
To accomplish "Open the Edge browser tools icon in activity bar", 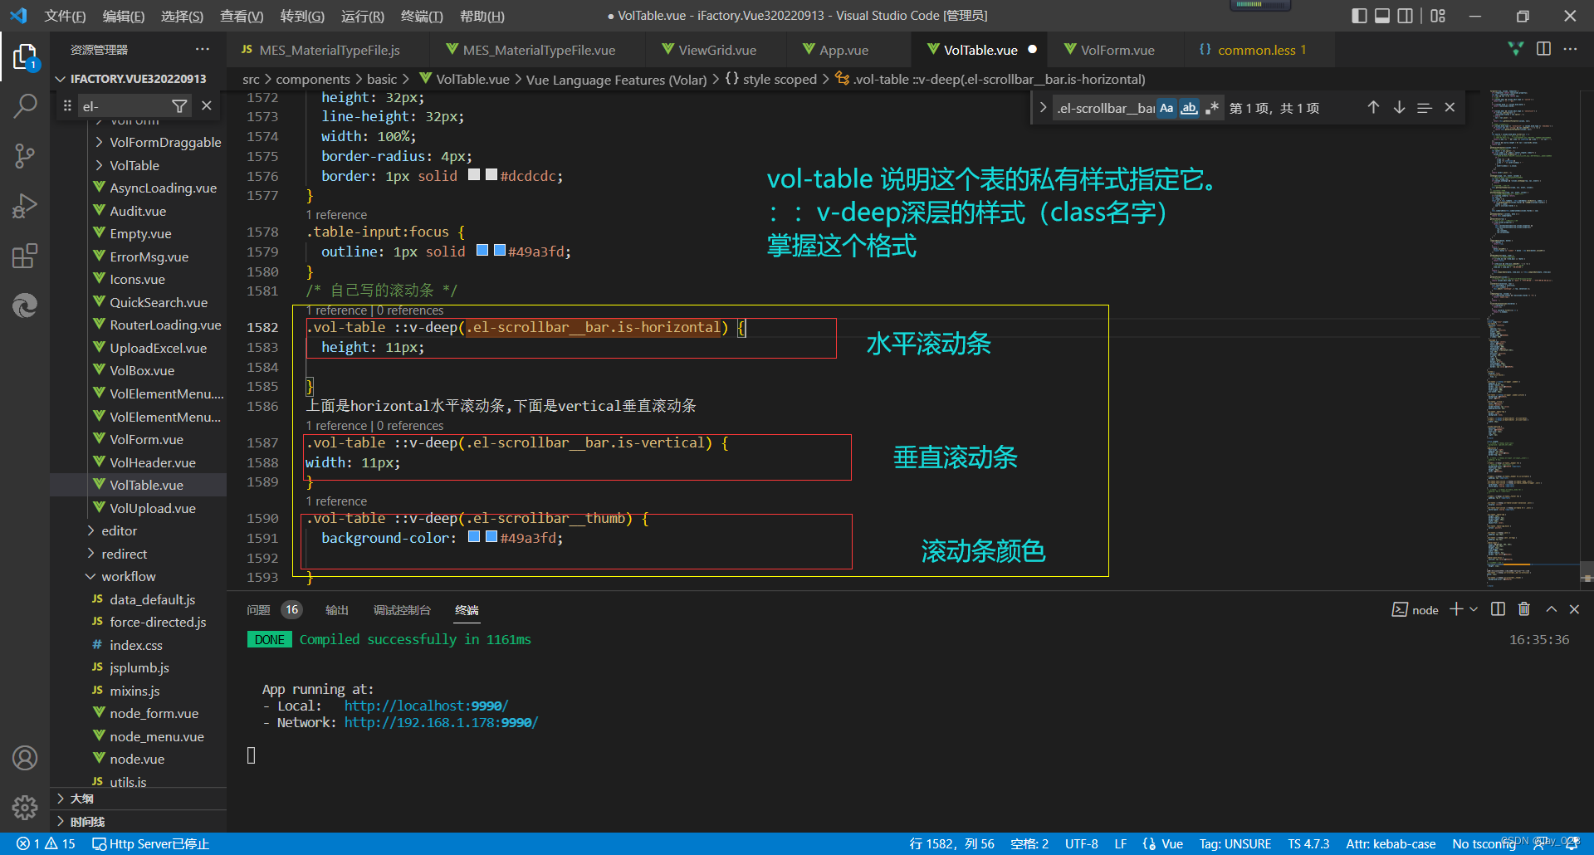I will (x=25, y=305).
